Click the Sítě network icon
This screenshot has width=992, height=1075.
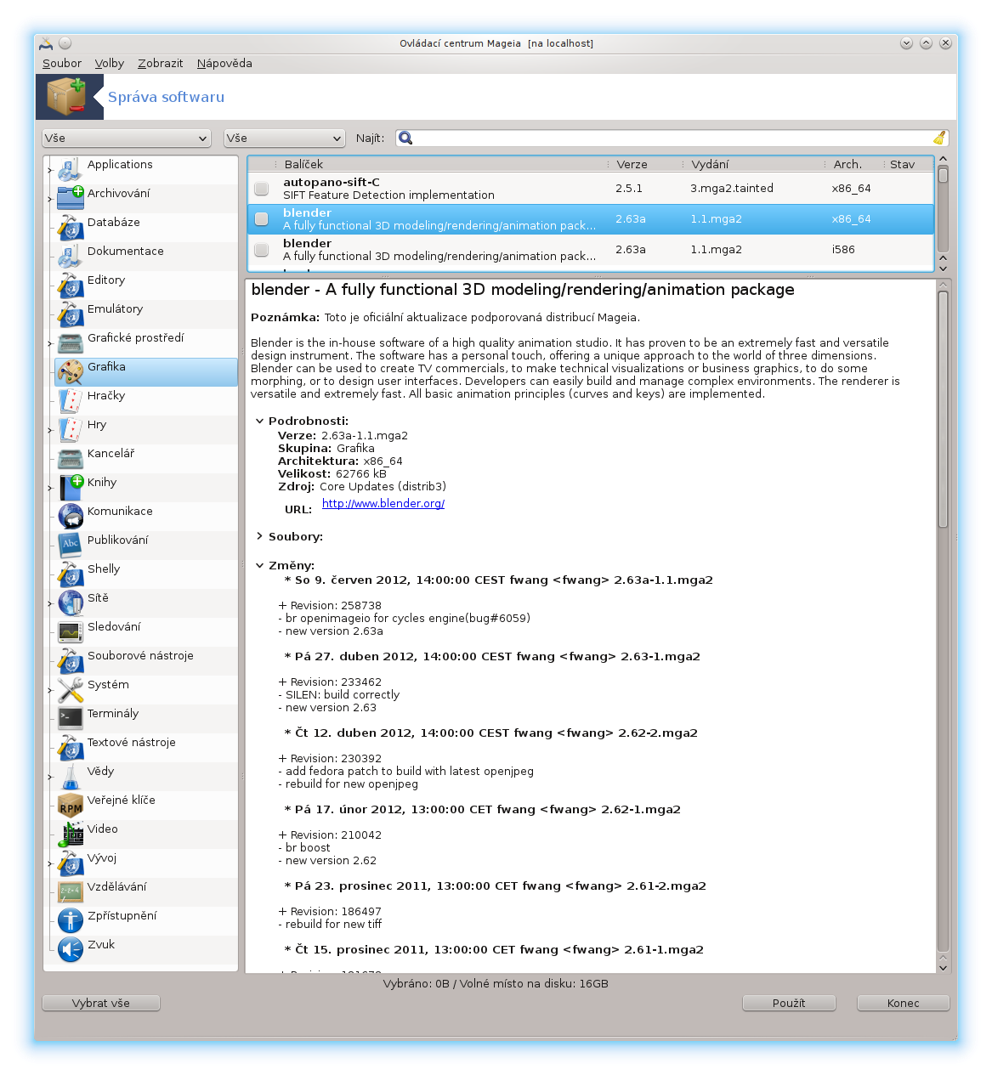pos(71,603)
